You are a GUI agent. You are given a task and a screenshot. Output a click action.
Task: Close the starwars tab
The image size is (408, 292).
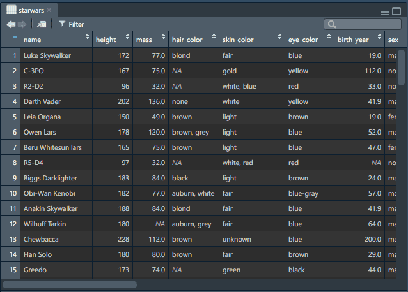[49, 10]
